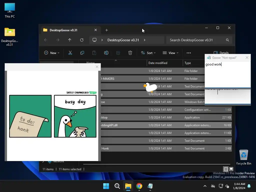Viewport: 256px width, 192px height.
Task: Close the DesktopGoose v0.31 tab
Action: pos(96,30)
